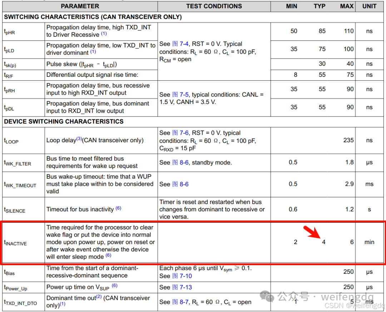Click the tR/F parameter symbol
Image resolution: width=386 pixels, height=312 pixels.
click(9, 75)
